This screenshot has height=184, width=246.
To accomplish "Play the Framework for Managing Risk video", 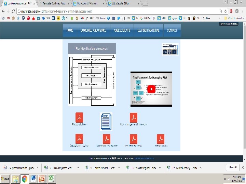I will 151,89.
